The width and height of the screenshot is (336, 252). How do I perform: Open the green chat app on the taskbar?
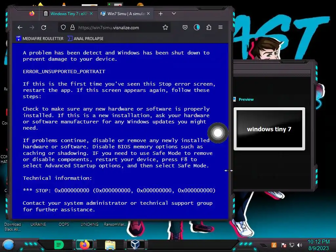(x=59, y=245)
